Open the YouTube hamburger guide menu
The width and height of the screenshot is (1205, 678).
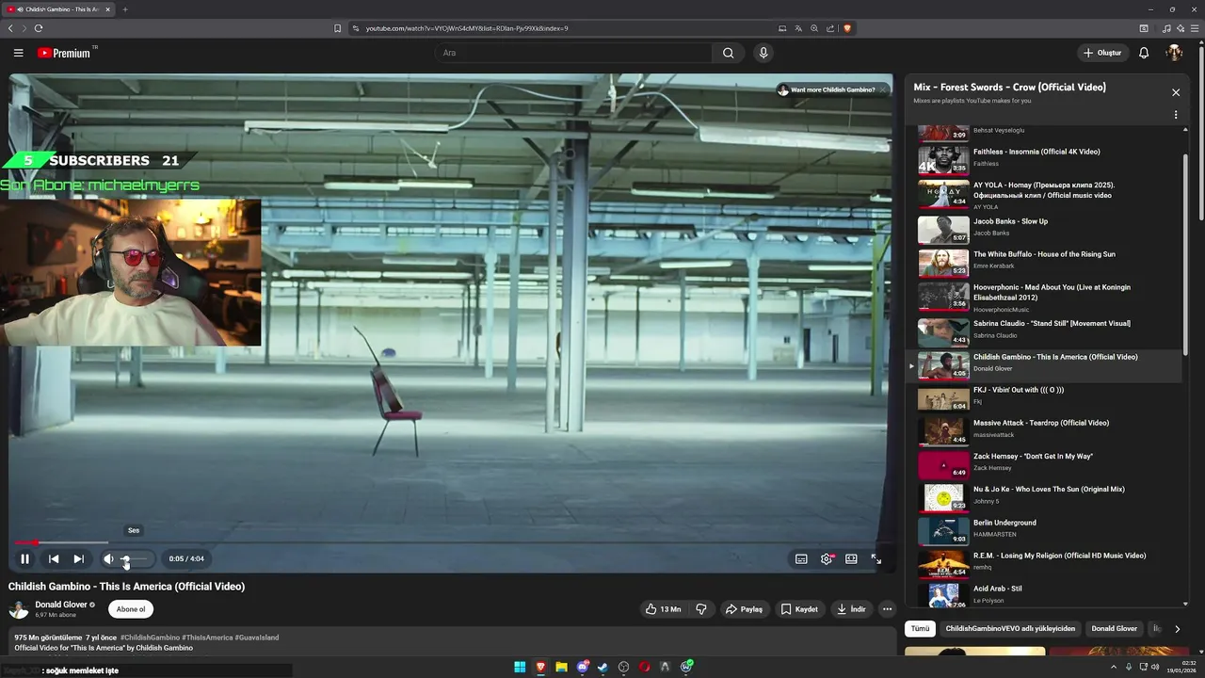pyautogui.click(x=18, y=53)
